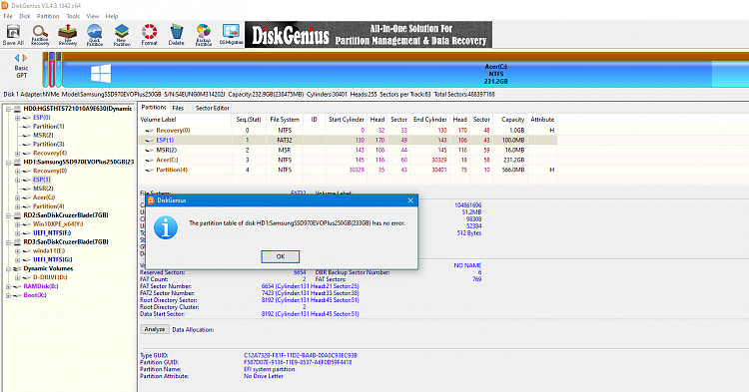Collapse the RD2:SanDiskCruzerBlade node
The image size is (749, 392).
pyautogui.click(x=8, y=215)
